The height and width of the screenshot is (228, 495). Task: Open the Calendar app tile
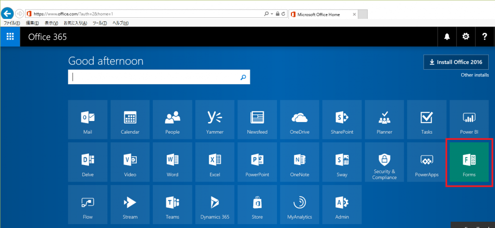coord(130,120)
